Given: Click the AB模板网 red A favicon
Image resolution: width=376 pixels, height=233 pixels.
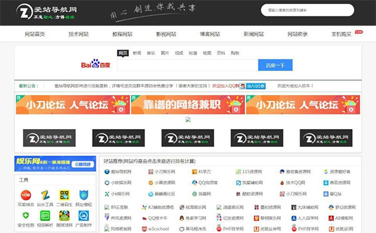Looking at the screenshot, I should click(x=331, y=218).
